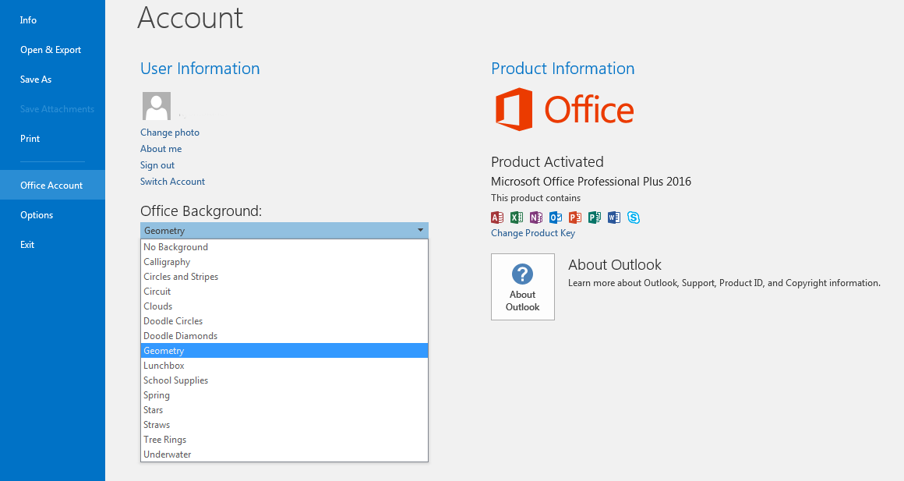The image size is (904, 481).
Task: Open the Print page
Action: (x=52, y=139)
